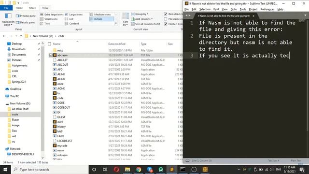
Task: Switch to the Share ribbon tab
Action: coord(32,8)
